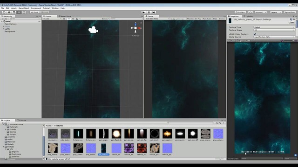The image size is (298, 167).
Task: Click the Project panel search field
Action: (190, 123)
